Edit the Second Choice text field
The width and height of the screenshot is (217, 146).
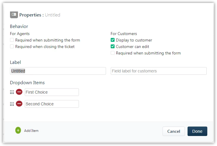pyautogui.click(x=52, y=104)
